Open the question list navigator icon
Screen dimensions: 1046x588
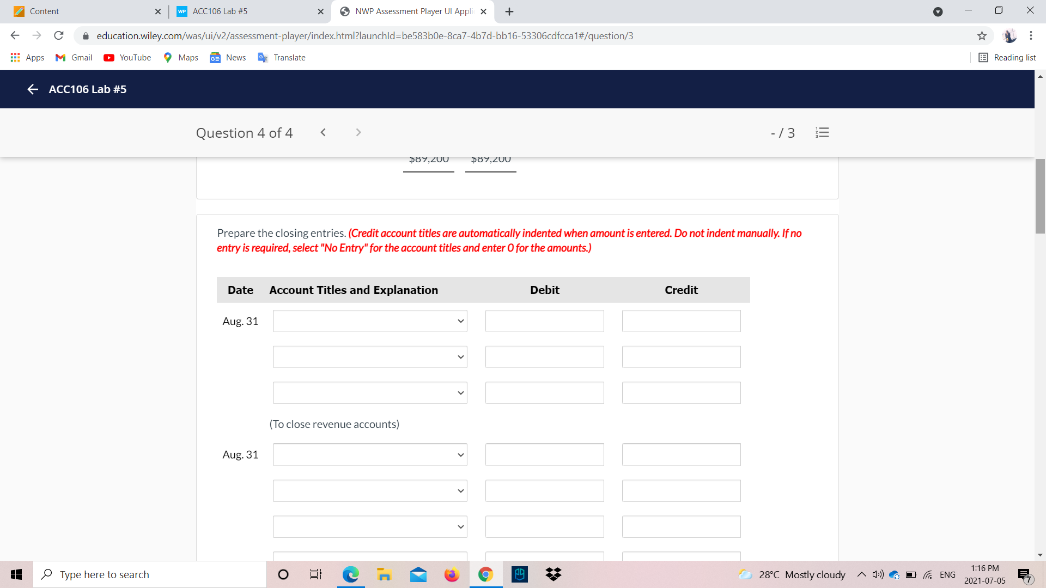pos(822,132)
